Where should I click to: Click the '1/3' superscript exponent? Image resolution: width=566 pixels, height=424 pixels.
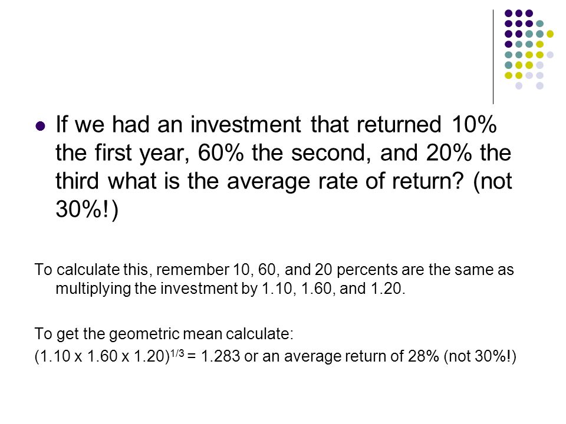pyautogui.click(x=177, y=353)
